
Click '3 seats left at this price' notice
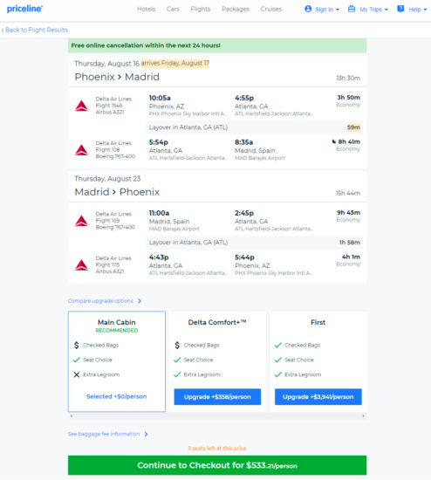point(217,449)
